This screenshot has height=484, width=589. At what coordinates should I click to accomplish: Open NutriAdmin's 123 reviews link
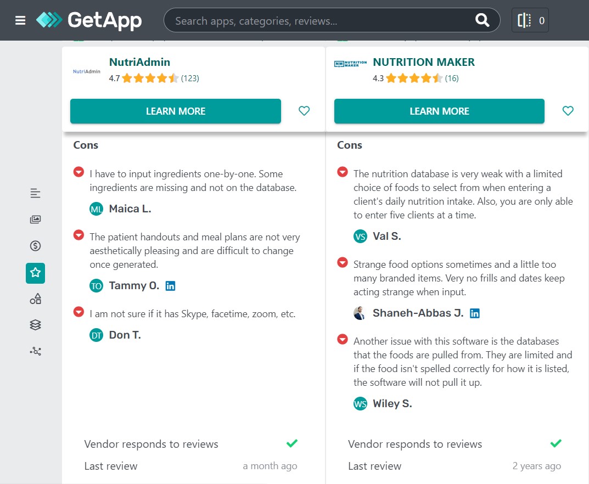(x=189, y=78)
